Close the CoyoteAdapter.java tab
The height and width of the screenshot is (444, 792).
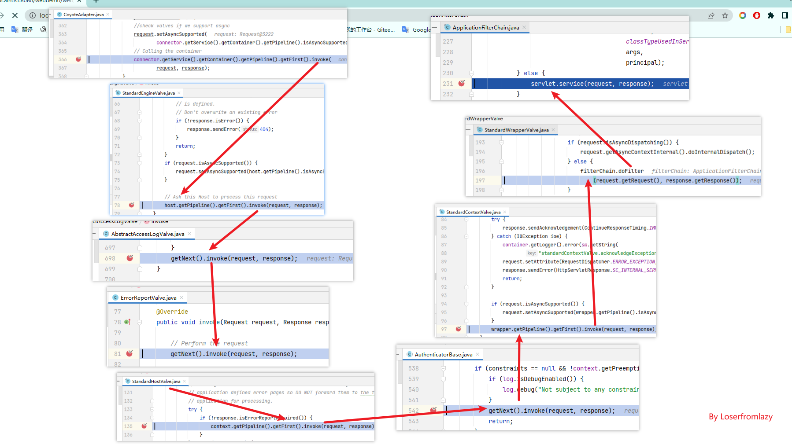(x=108, y=15)
